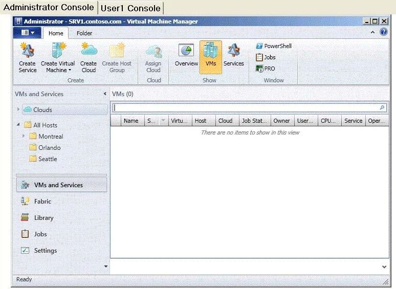Viewport: 396px width, 289px height.
Task: Switch to the Home ribbon tab
Action: coord(56,33)
